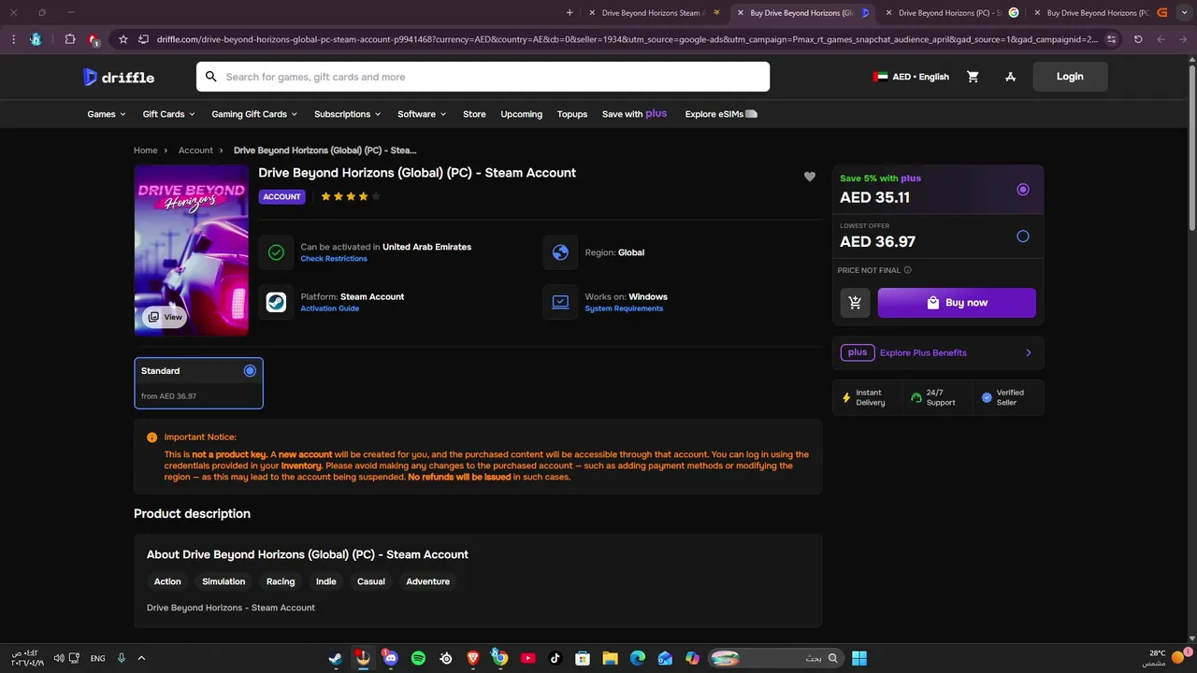Click the Simulation genre tag
Screen dimensions: 1197x673
click(x=224, y=581)
